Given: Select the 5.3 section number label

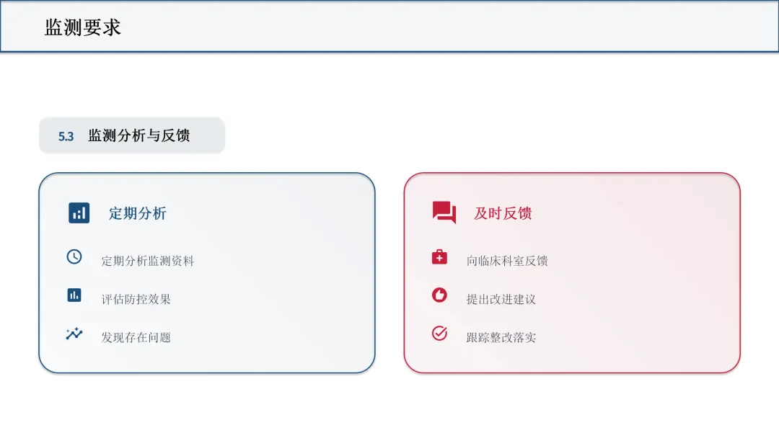Looking at the screenshot, I should pyautogui.click(x=66, y=136).
